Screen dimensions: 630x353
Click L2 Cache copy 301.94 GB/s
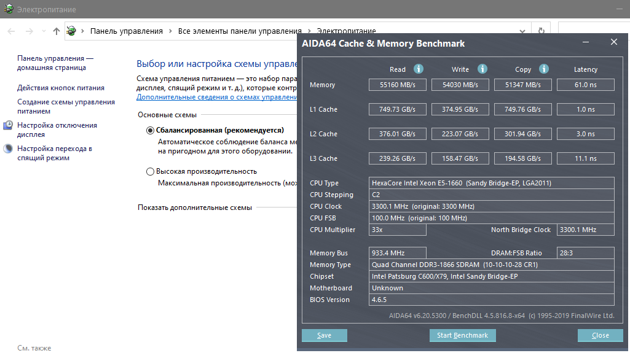tap(522, 134)
